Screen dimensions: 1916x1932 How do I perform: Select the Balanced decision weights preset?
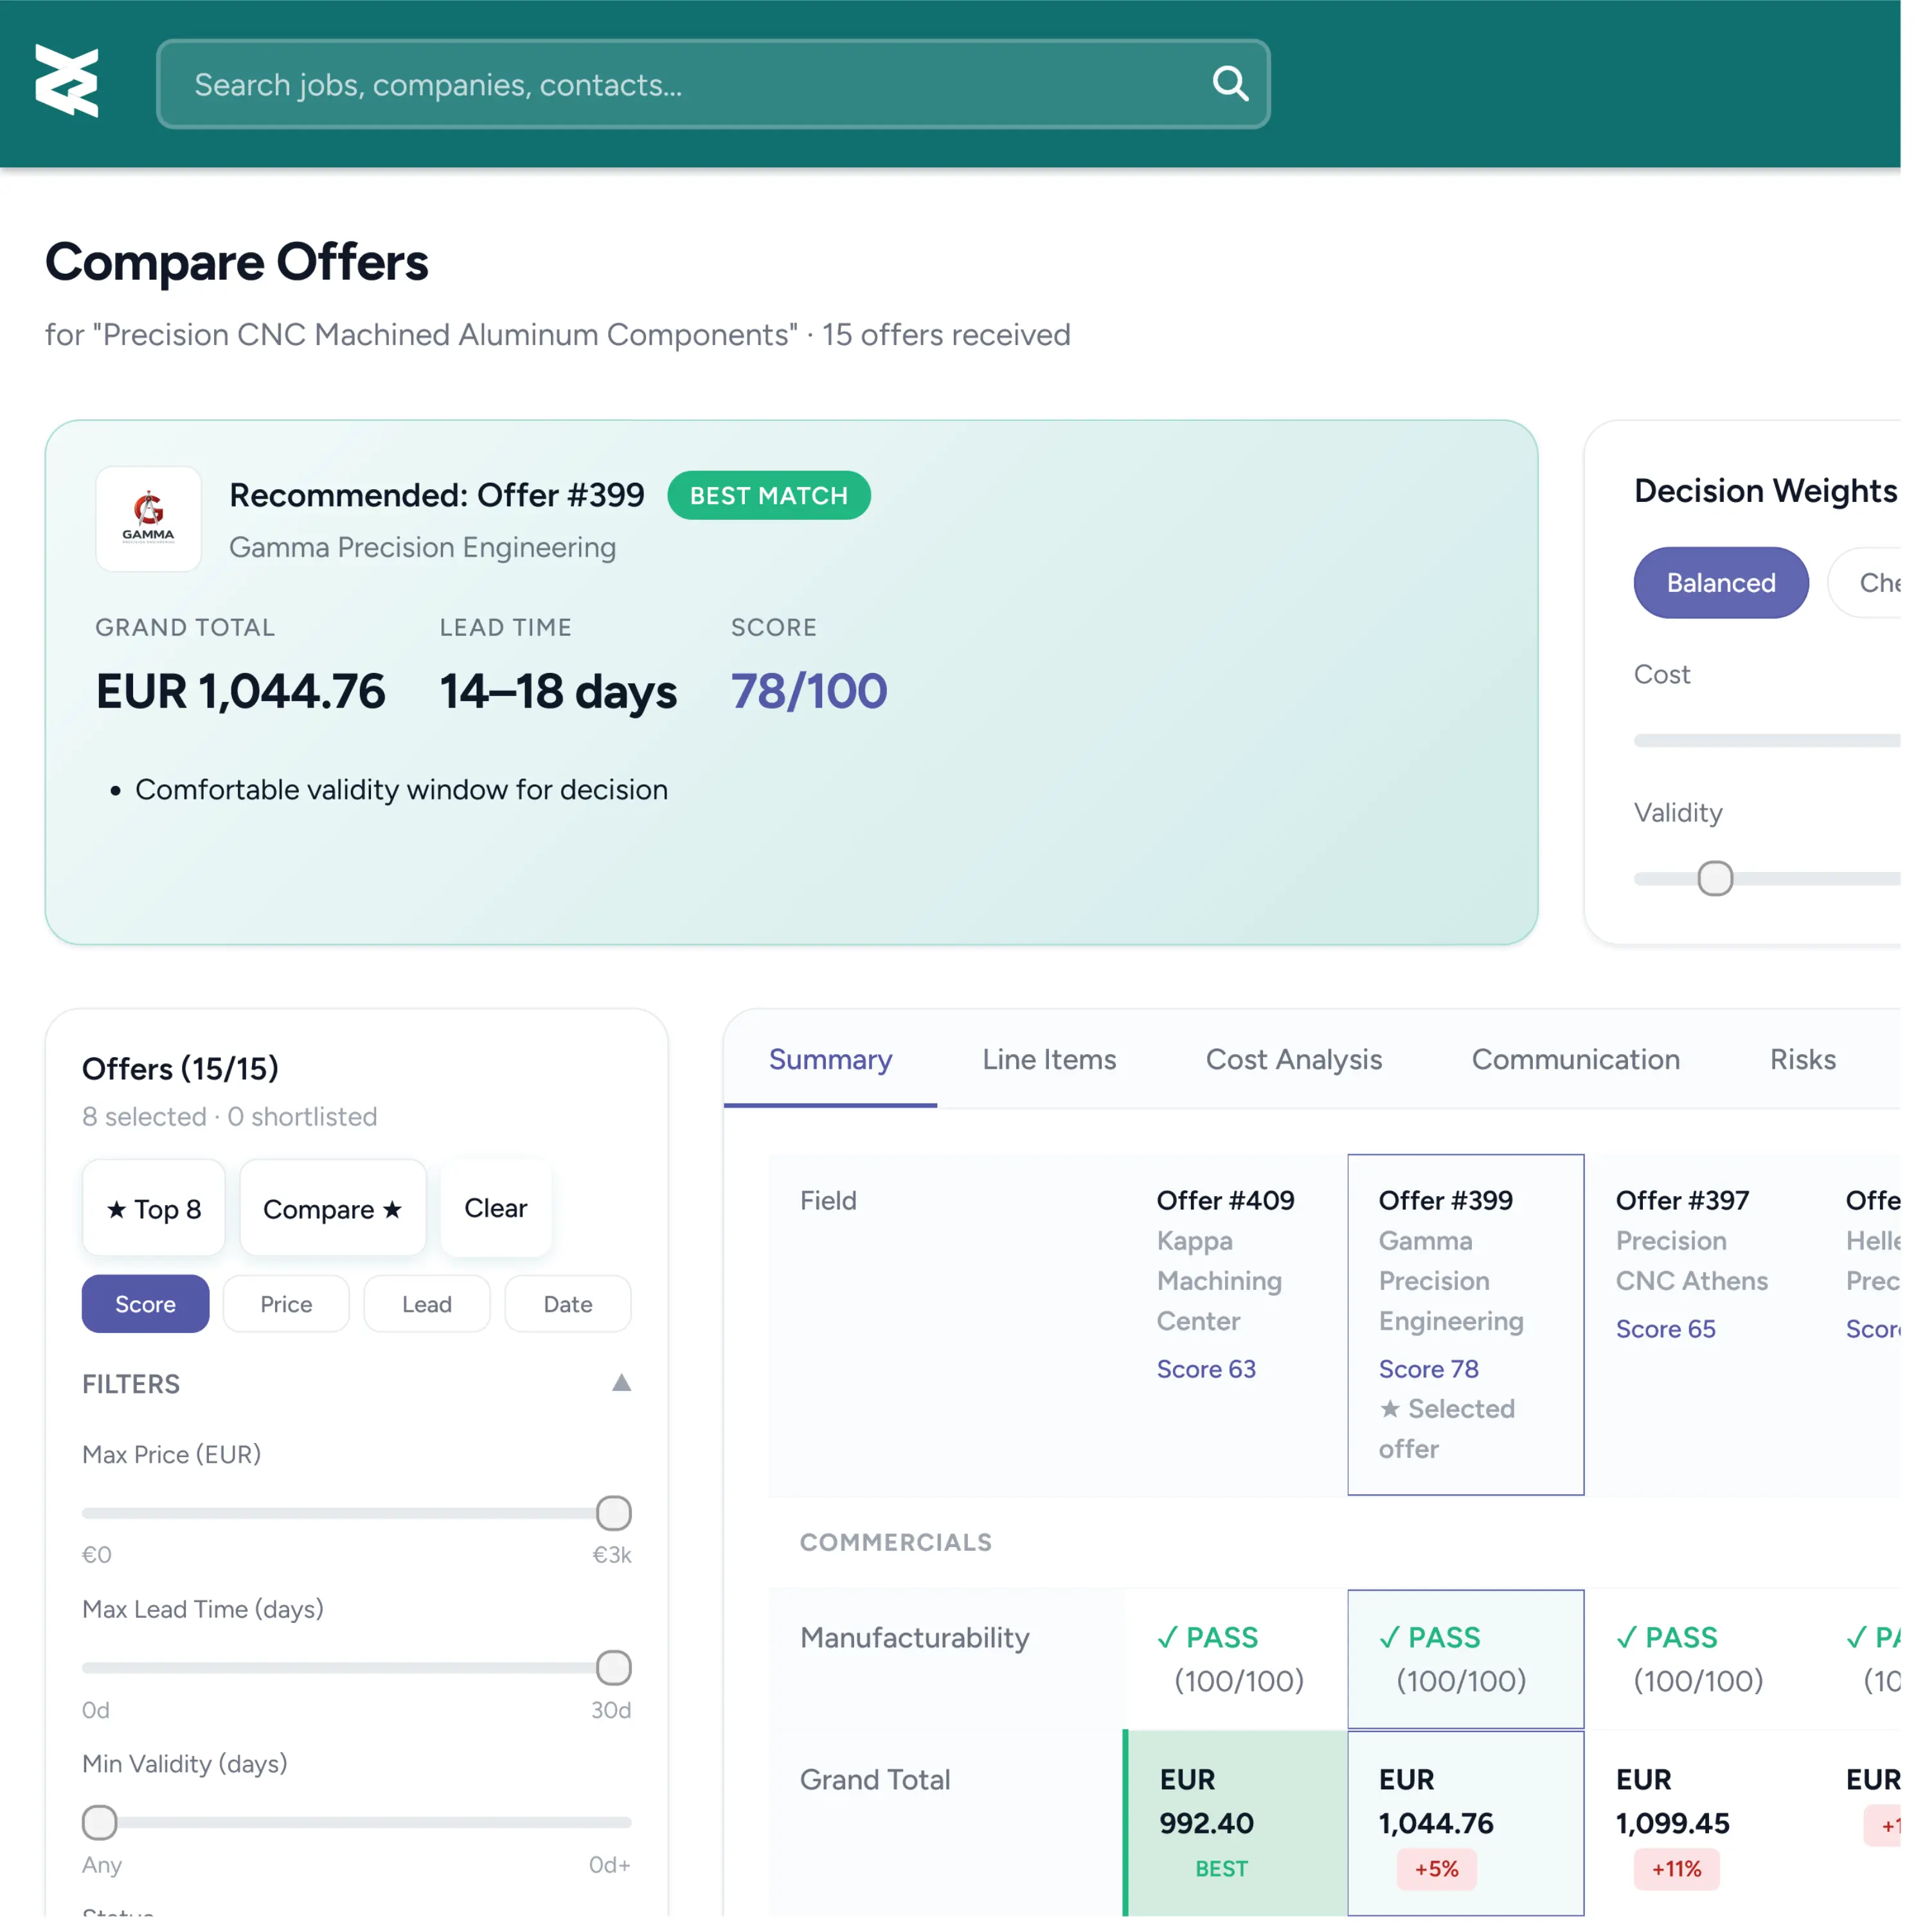(1720, 583)
